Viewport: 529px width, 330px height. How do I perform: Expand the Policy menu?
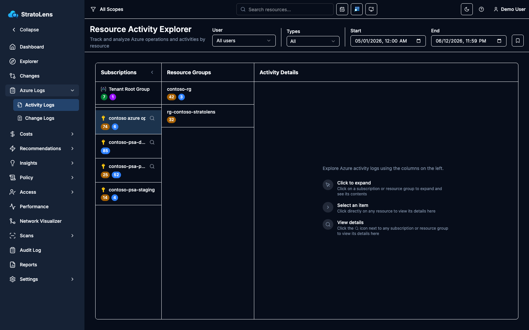pos(42,178)
